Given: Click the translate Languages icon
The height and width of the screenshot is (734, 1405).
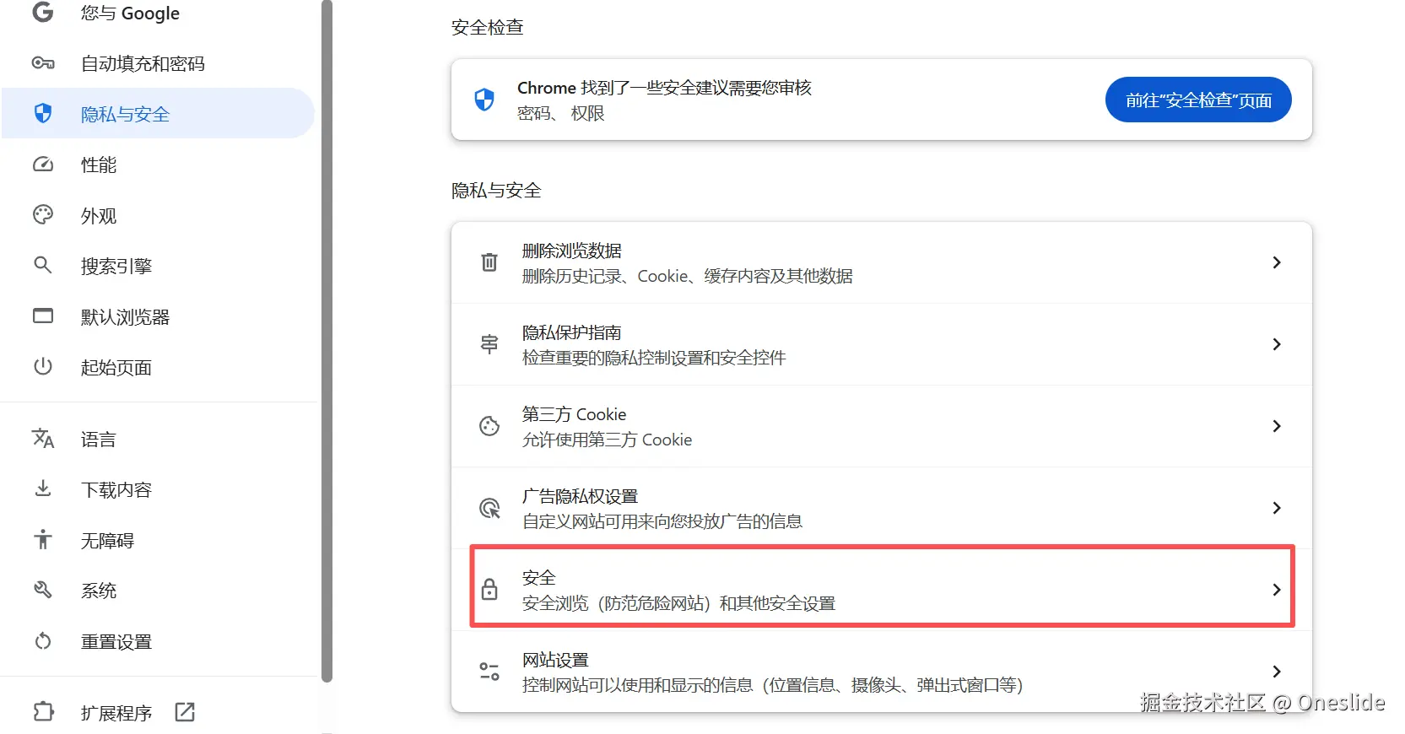Looking at the screenshot, I should pos(43,439).
